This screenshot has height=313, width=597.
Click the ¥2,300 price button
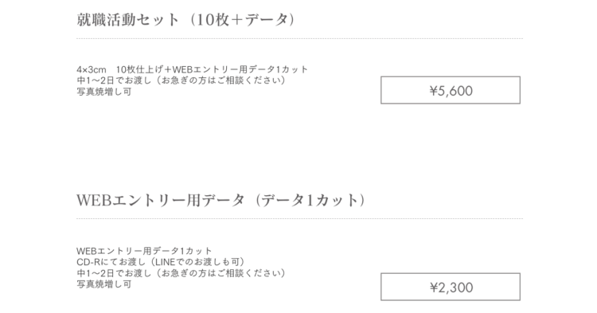pos(451,287)
